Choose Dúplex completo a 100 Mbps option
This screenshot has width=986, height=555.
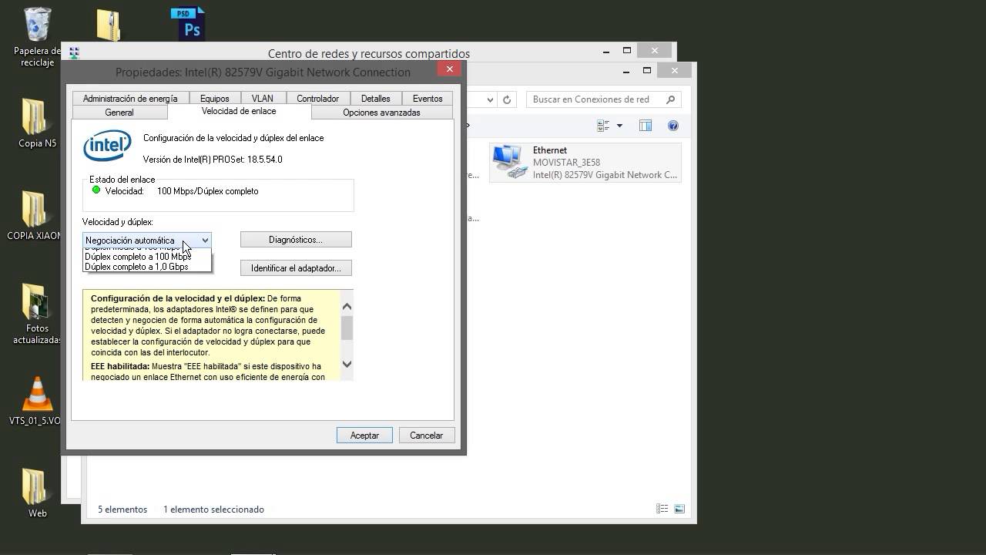138,257
